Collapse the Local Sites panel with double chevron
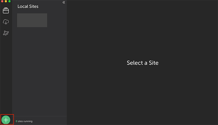Image resolution: width=218 pixels, height=125 pixels. (x=64, y=2)
